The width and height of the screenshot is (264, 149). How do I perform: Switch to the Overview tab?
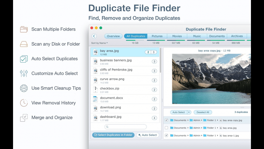point(113,36)
